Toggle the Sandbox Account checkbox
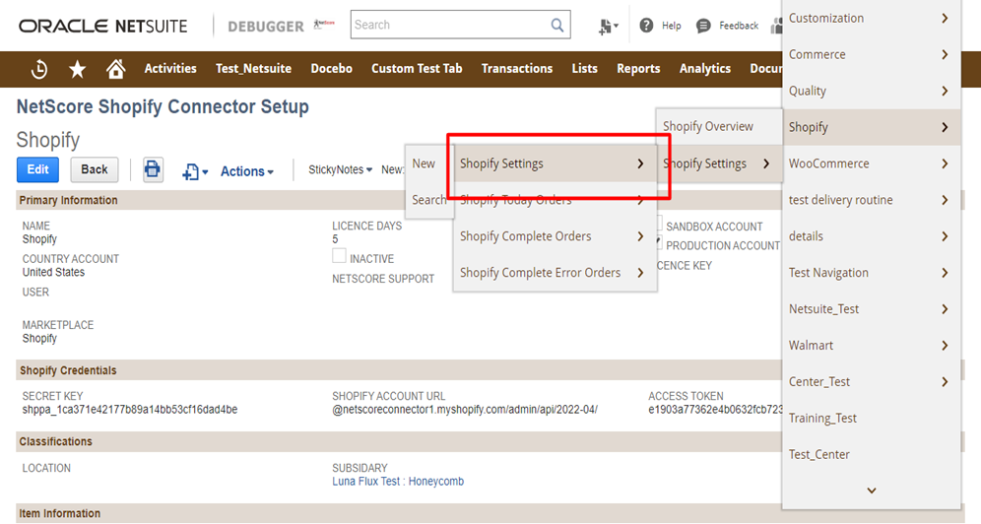 (660, 224)
